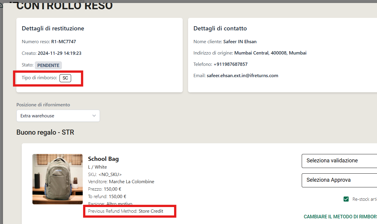
Task: Select the customer email safeer.ehsan.ext.in@ifreturns.com
Action: (x=242, y=75)
